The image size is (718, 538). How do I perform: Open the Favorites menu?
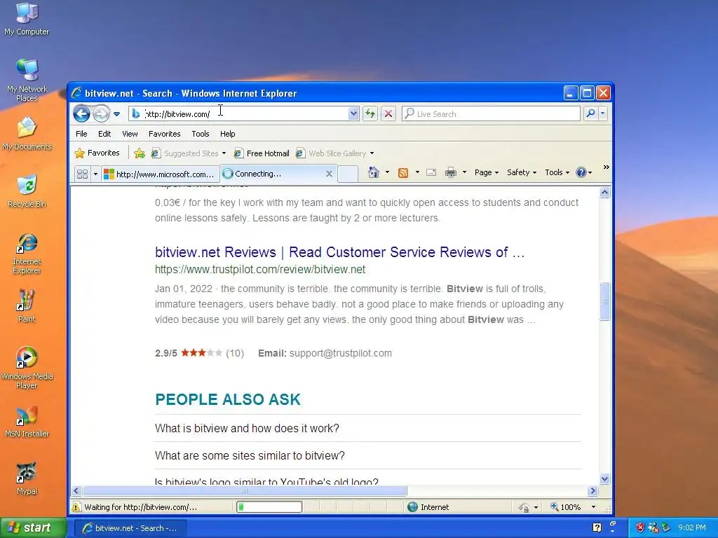click(x=164, y=134)
